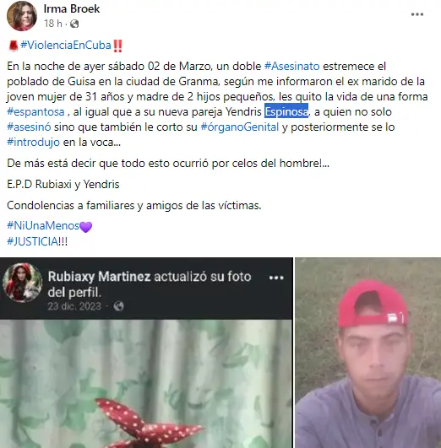Follow the #NiUnaMenos hashtag
The height and width of the screenshot is (448, 441).
click(43, 226)
